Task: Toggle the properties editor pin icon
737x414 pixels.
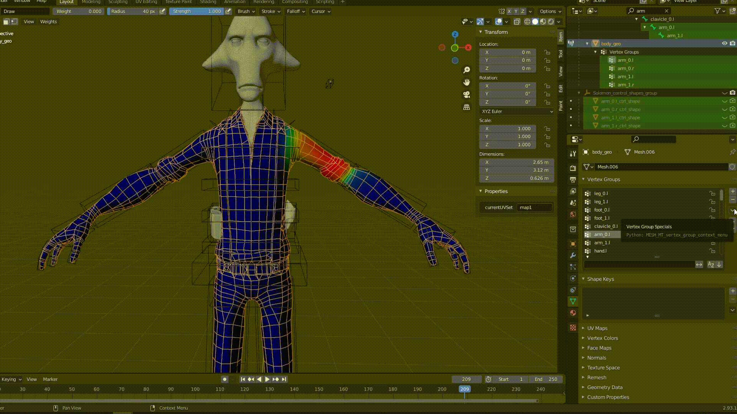Action: point(732,152)
